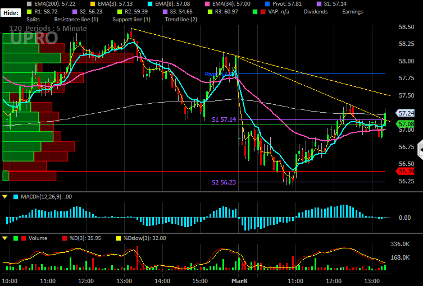
Task: Toggle the R1 green swatch
Action: click(29, 12)
